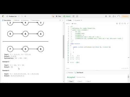The height and width of the screenshot is (97, 130).
Task: Click the node labeled 7 in diagram
Action: (x=10, y=49)
